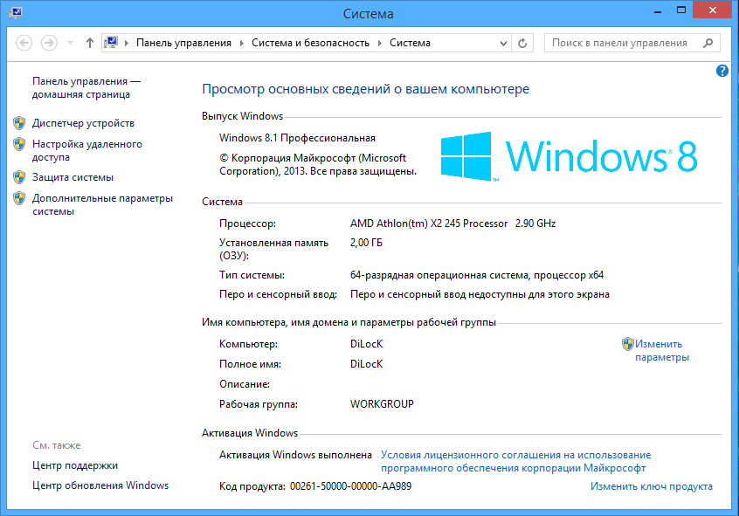Click the Back navigation arrow
The height and width of the screenshot is (516, 739).
tap(24, 43)
